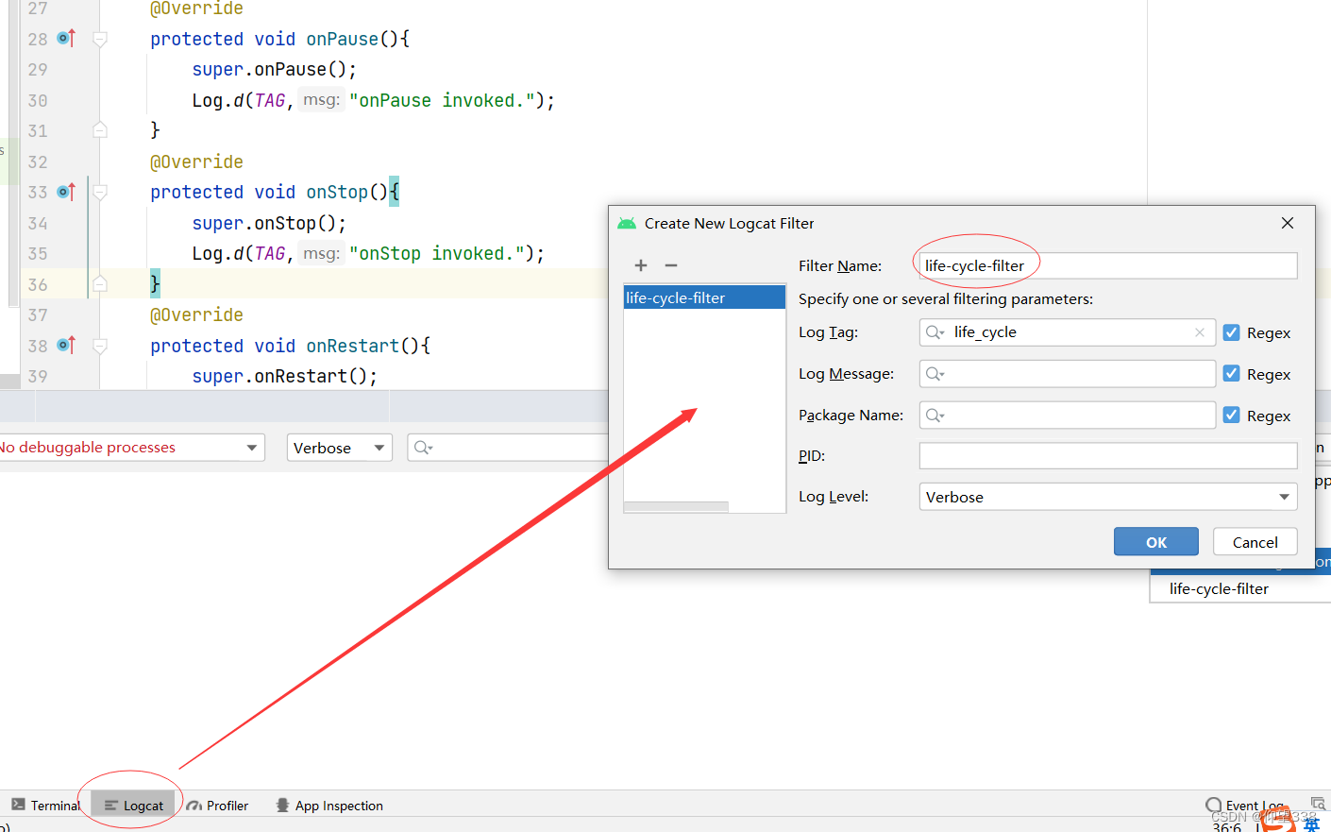Click the Package Name input field
Screen dimensions: 1331x832
[x=1068, y=416]
